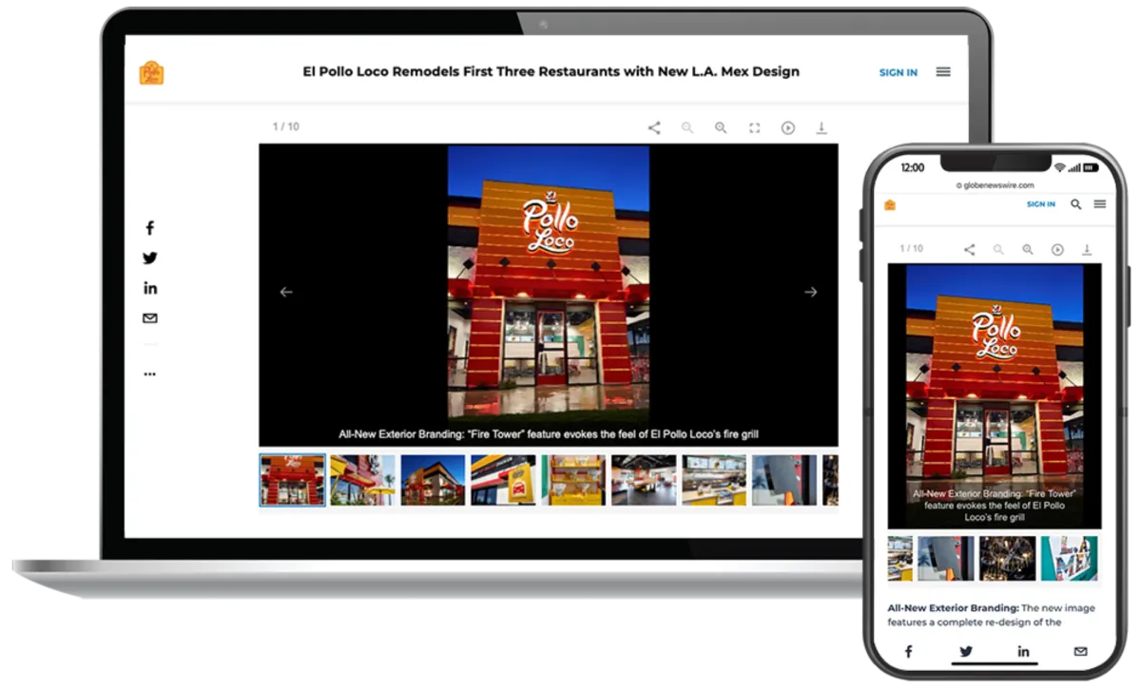Open search on the phone page
Viewport: 1141px width, 690px height.
(1076, 204)
